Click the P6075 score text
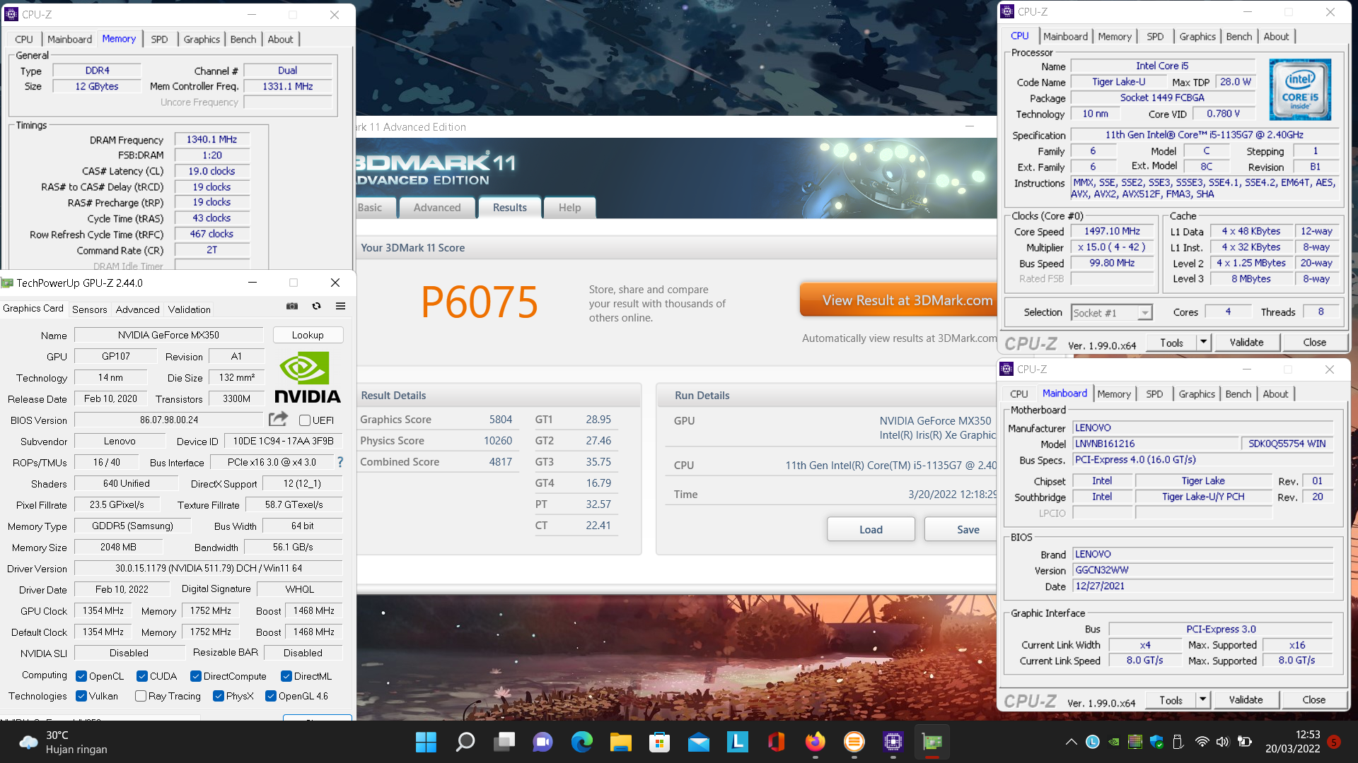Image resolution: width=1358 pixels, height=763 pixels. click(480, 302)
